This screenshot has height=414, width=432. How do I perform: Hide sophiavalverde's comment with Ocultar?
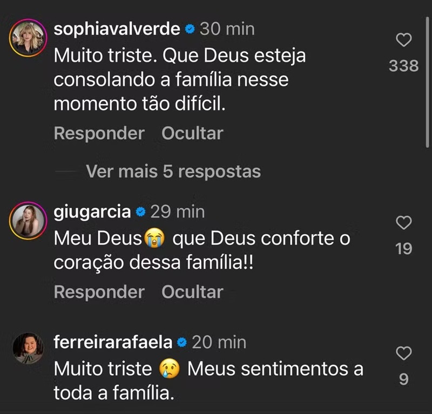point(192,133)
